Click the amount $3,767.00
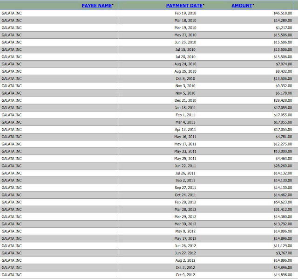 pyautogui.click(x=284, y=253)
